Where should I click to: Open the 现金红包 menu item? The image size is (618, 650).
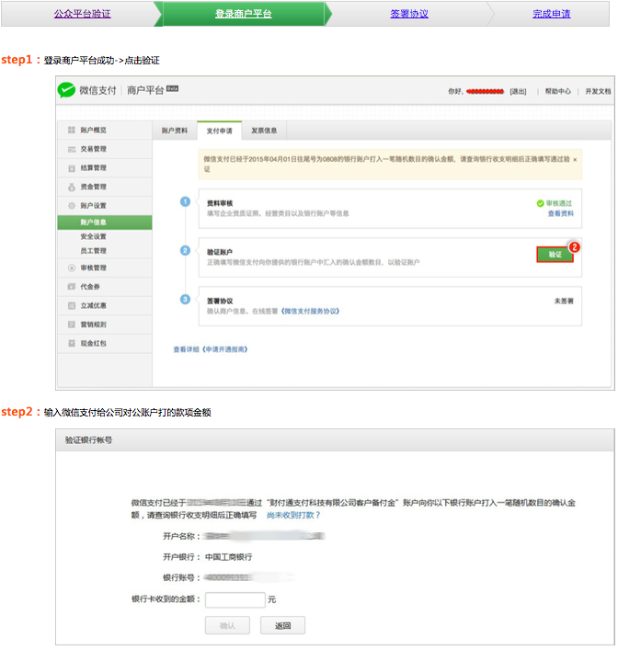[x=105, y=343]
